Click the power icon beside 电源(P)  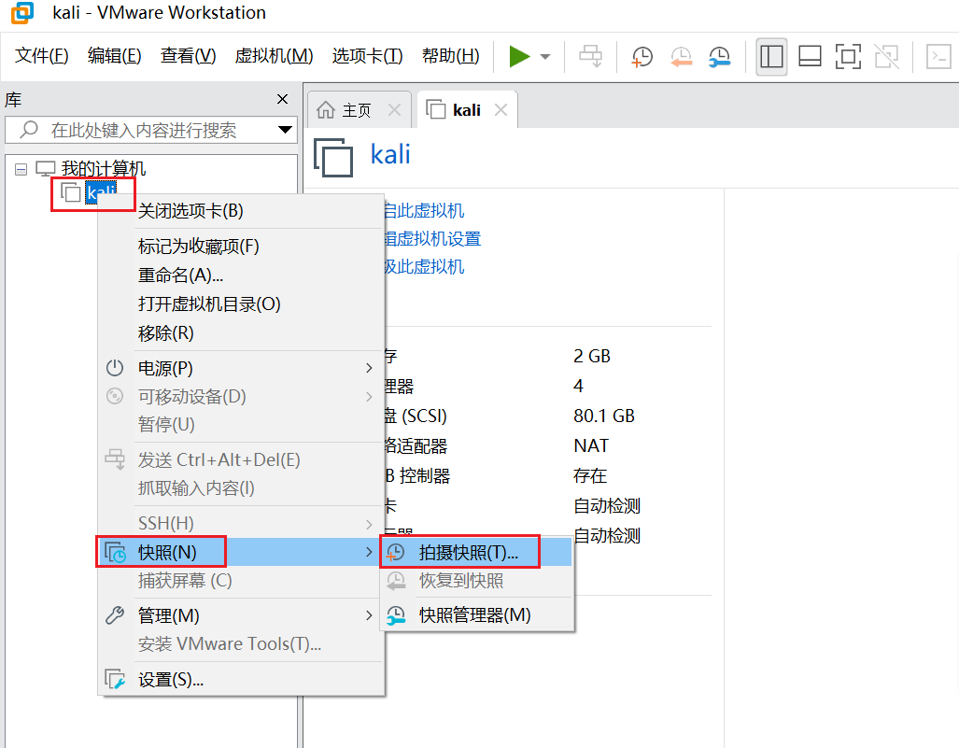[x=115, y=368]
